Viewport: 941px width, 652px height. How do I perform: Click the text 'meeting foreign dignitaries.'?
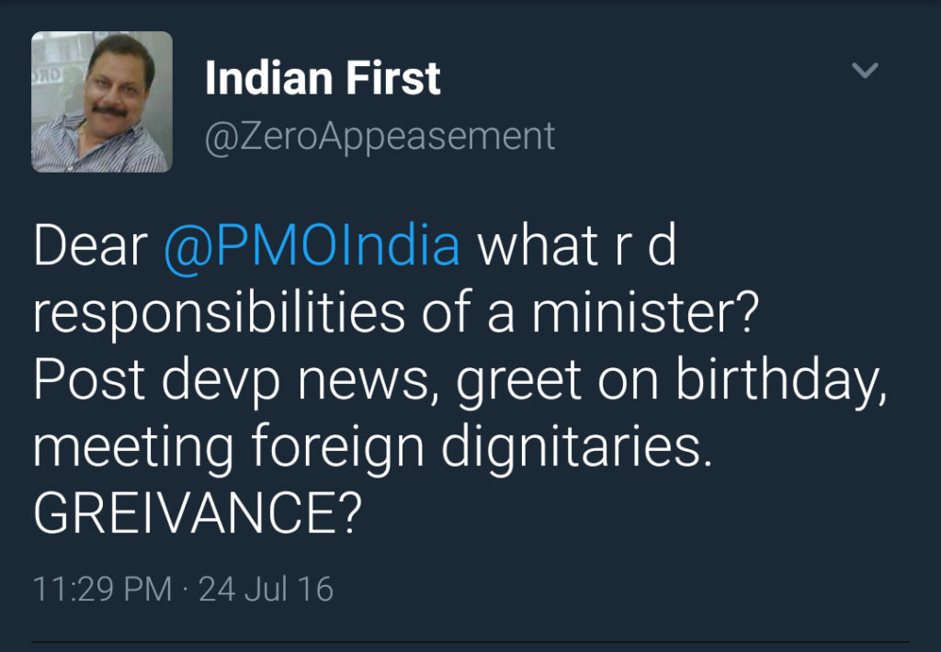coord(373,447)
